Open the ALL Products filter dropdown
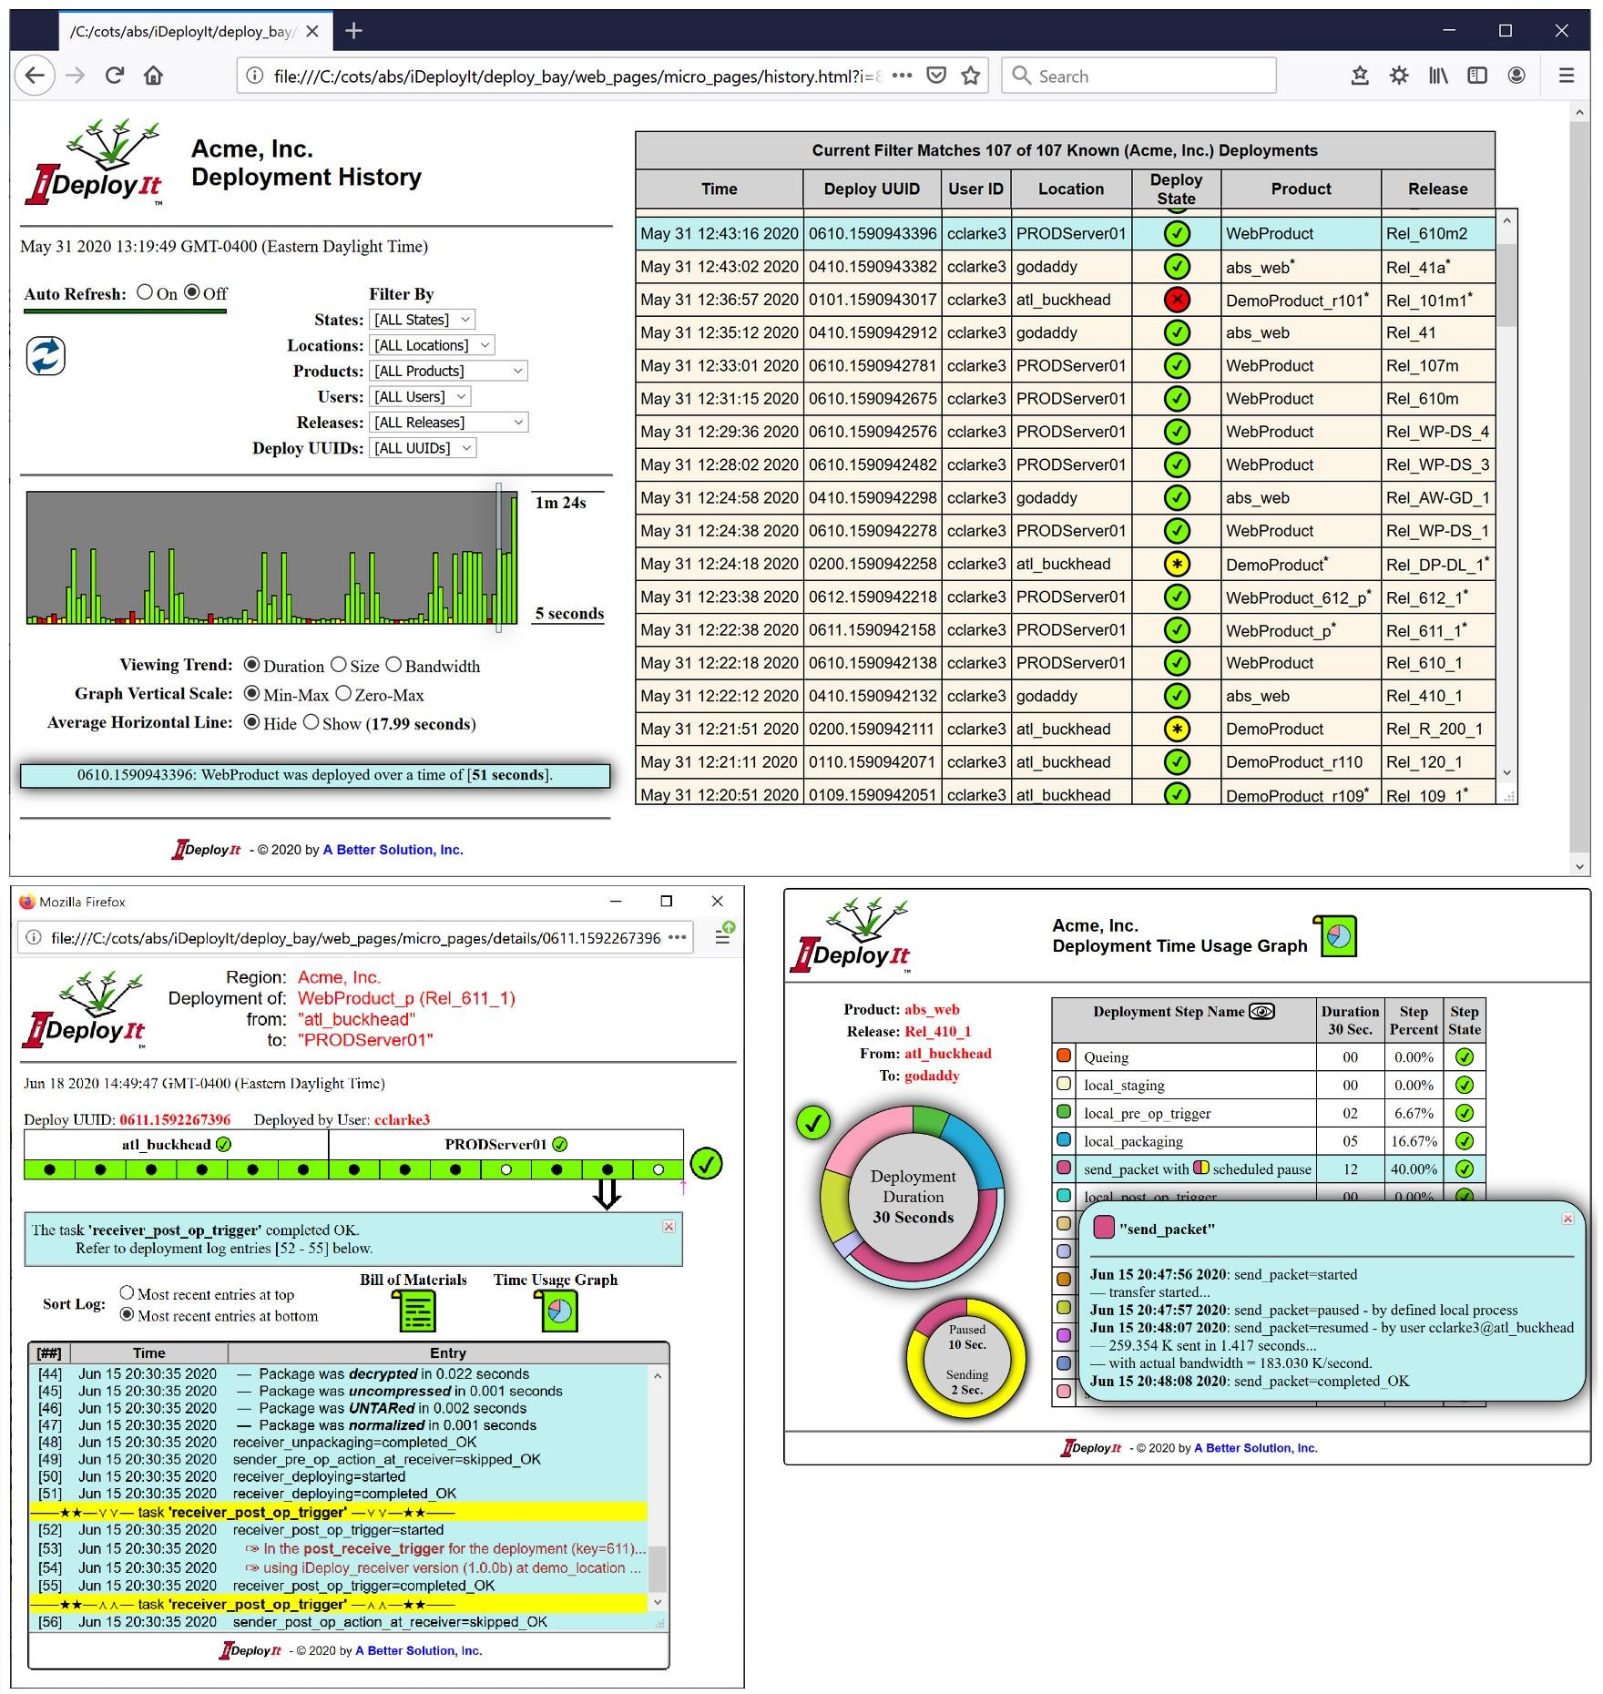This screenshot has width=1603, height=1694. 448,371
